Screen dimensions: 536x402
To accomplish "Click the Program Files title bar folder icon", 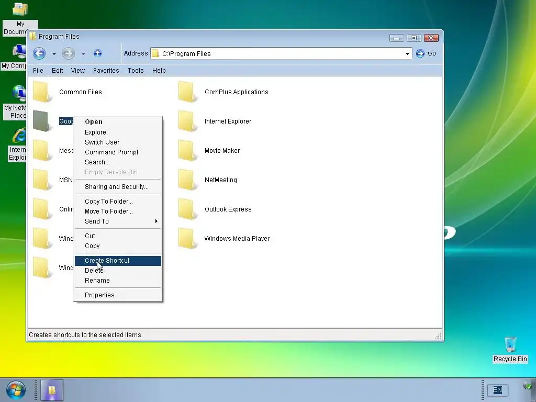I will [33, 36].
